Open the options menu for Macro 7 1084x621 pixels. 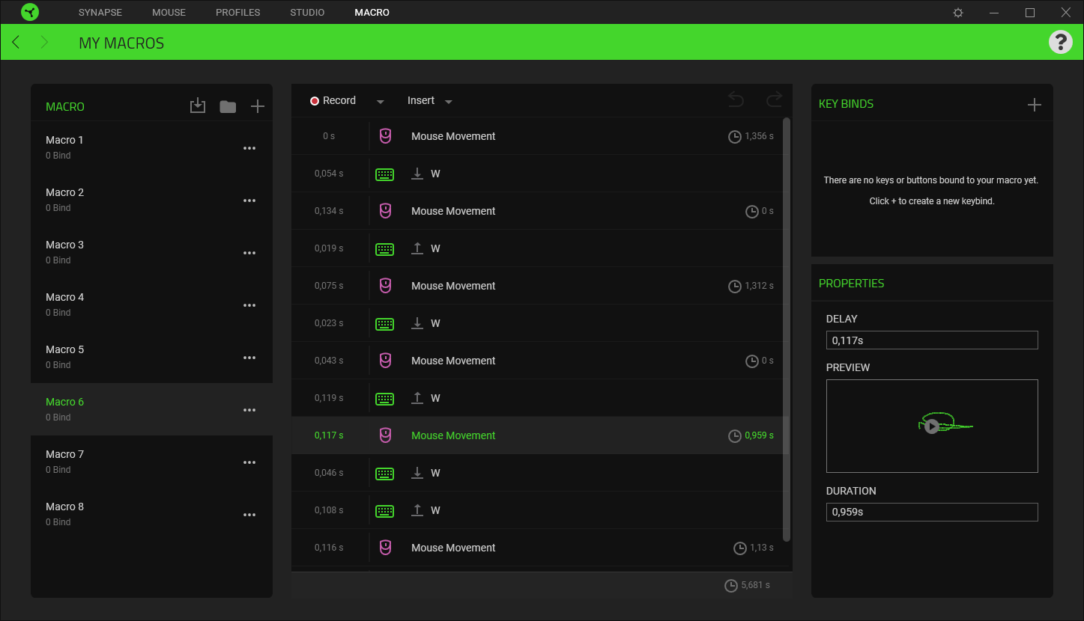pyautogui.click(x=249, y=462)
